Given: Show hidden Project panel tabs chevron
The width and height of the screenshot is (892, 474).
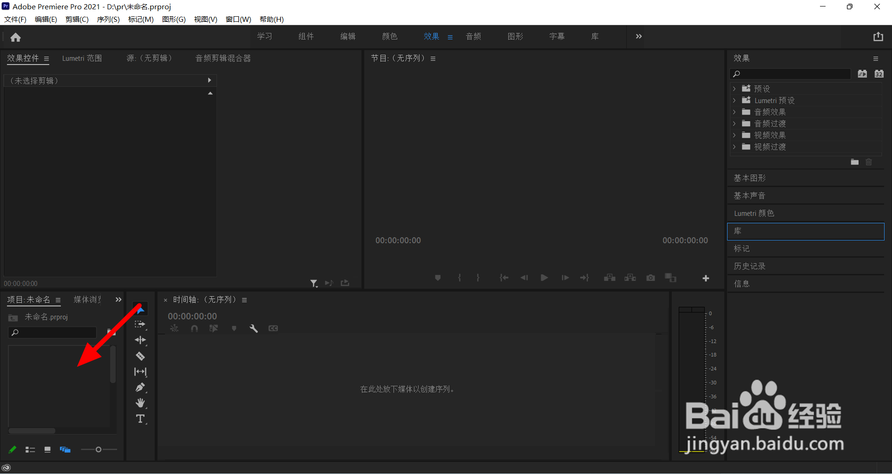Looking at the screenshot, I should tap(118, 299).
